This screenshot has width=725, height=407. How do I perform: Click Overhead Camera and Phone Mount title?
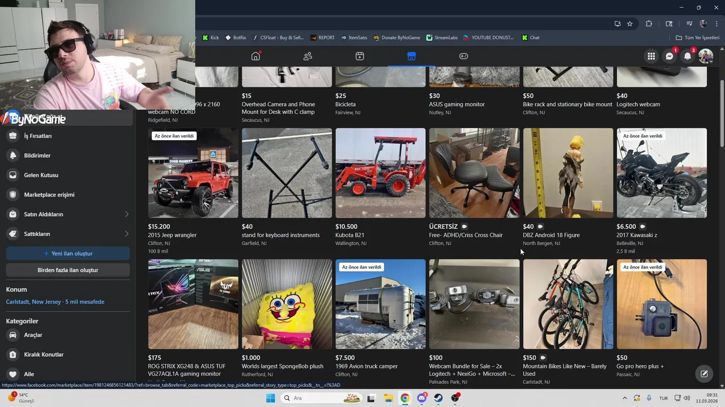click(x=279, y=108)
